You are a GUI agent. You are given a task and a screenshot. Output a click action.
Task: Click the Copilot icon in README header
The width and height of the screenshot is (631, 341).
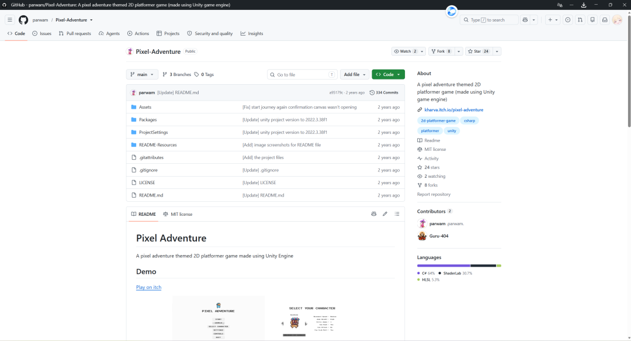click(374, 214)
